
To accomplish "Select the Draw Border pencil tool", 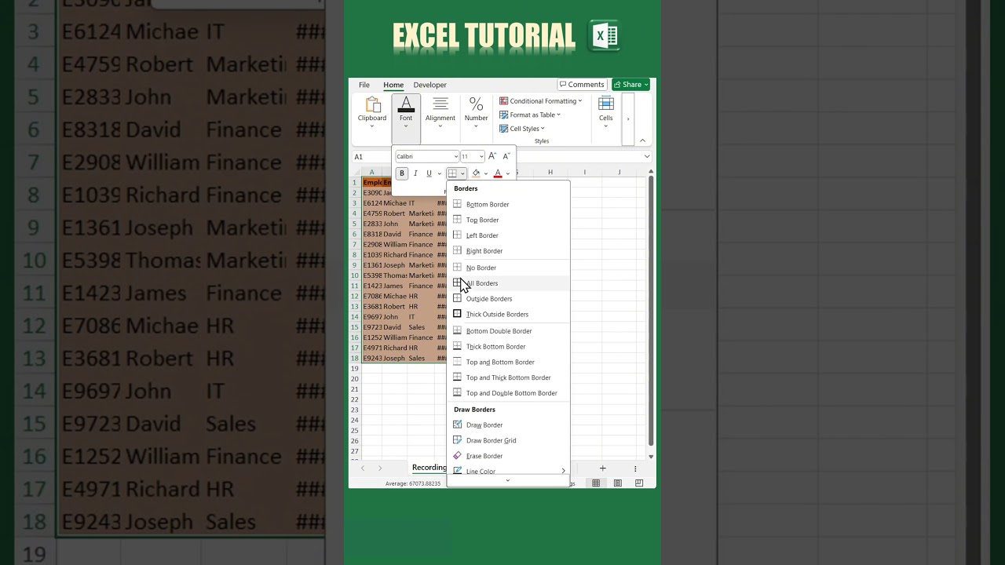I will tap(508, 425).
